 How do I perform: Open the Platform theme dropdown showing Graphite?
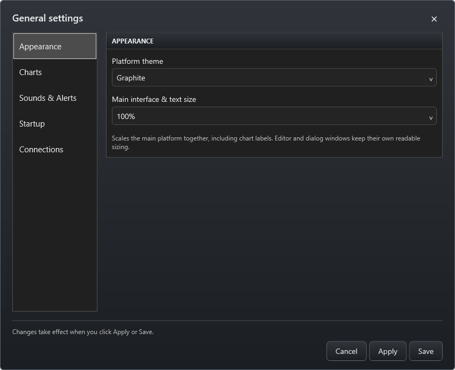click(x=274, y=78)
